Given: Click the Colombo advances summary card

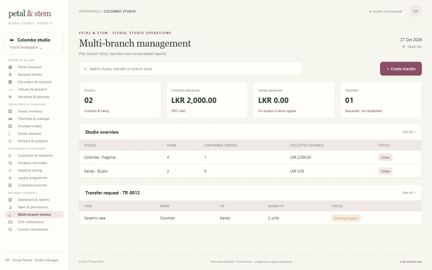Looking at the screenshot, I should (207, 100).
